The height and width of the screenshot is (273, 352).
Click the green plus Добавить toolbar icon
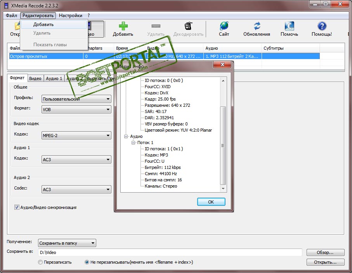pyautogui.click(x=123, y=26)
